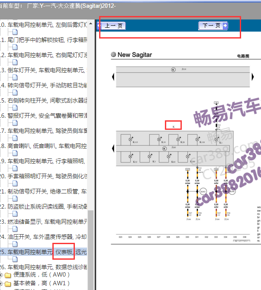Viewport: 261px width, 290px height.
Task: Open document icon under item 15 右侧转向柱开关
Action: coord(15,108)
